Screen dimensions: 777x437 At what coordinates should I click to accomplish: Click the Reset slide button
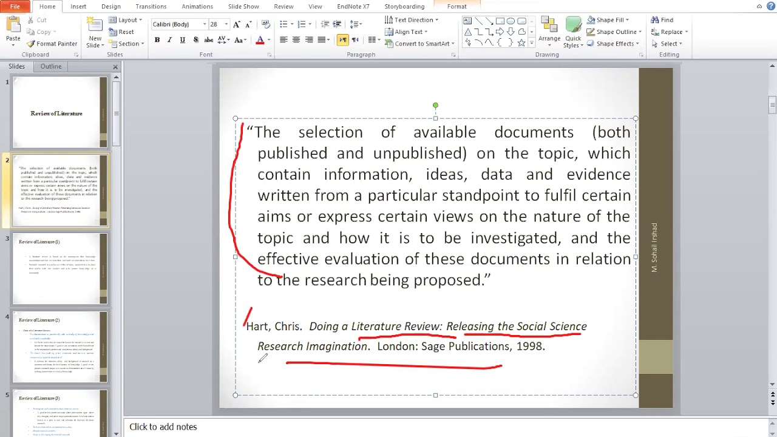[x=122, y=32]
